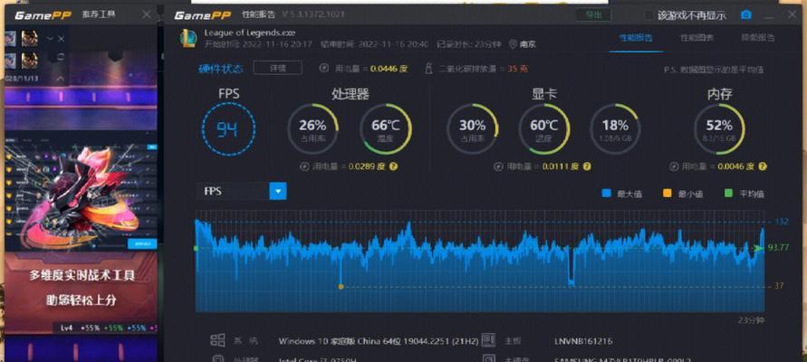807x362 pixels.
Task: Click the refresh icon in the 推荐工具 window
Action: tap(62, 55)
